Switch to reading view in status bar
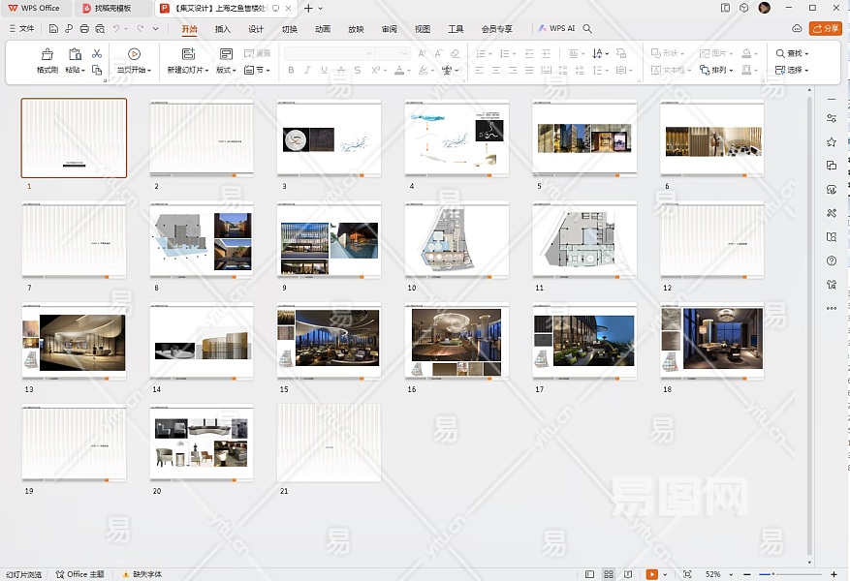The height and width of the screenshot is (581, 850). point(628,574)
